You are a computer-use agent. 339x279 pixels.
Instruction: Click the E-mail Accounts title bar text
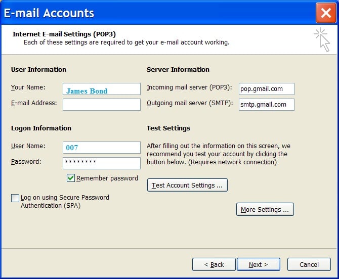point(49,13)
